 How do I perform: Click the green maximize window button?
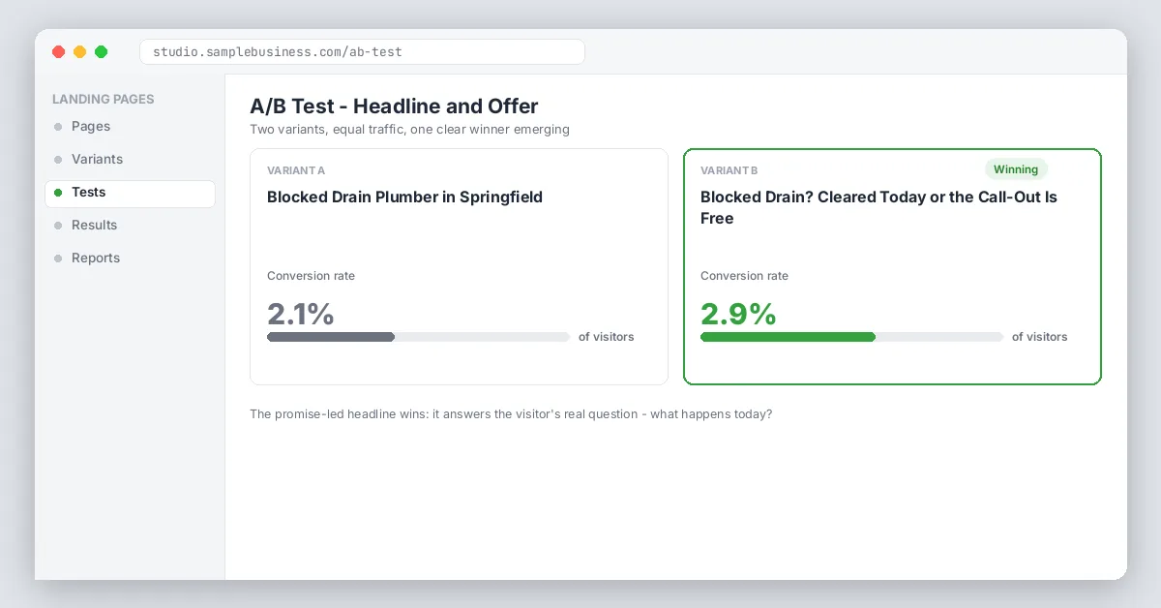tap(102, 51)
